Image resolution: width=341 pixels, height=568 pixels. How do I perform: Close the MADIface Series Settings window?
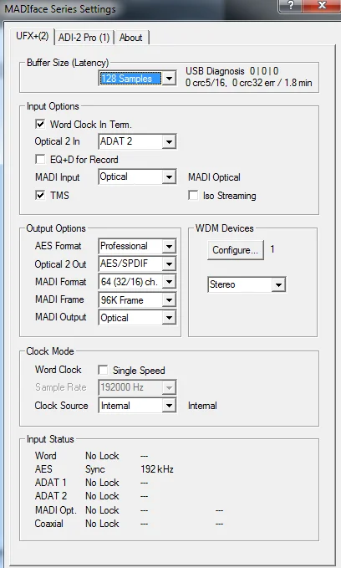(x=321, y=5)
